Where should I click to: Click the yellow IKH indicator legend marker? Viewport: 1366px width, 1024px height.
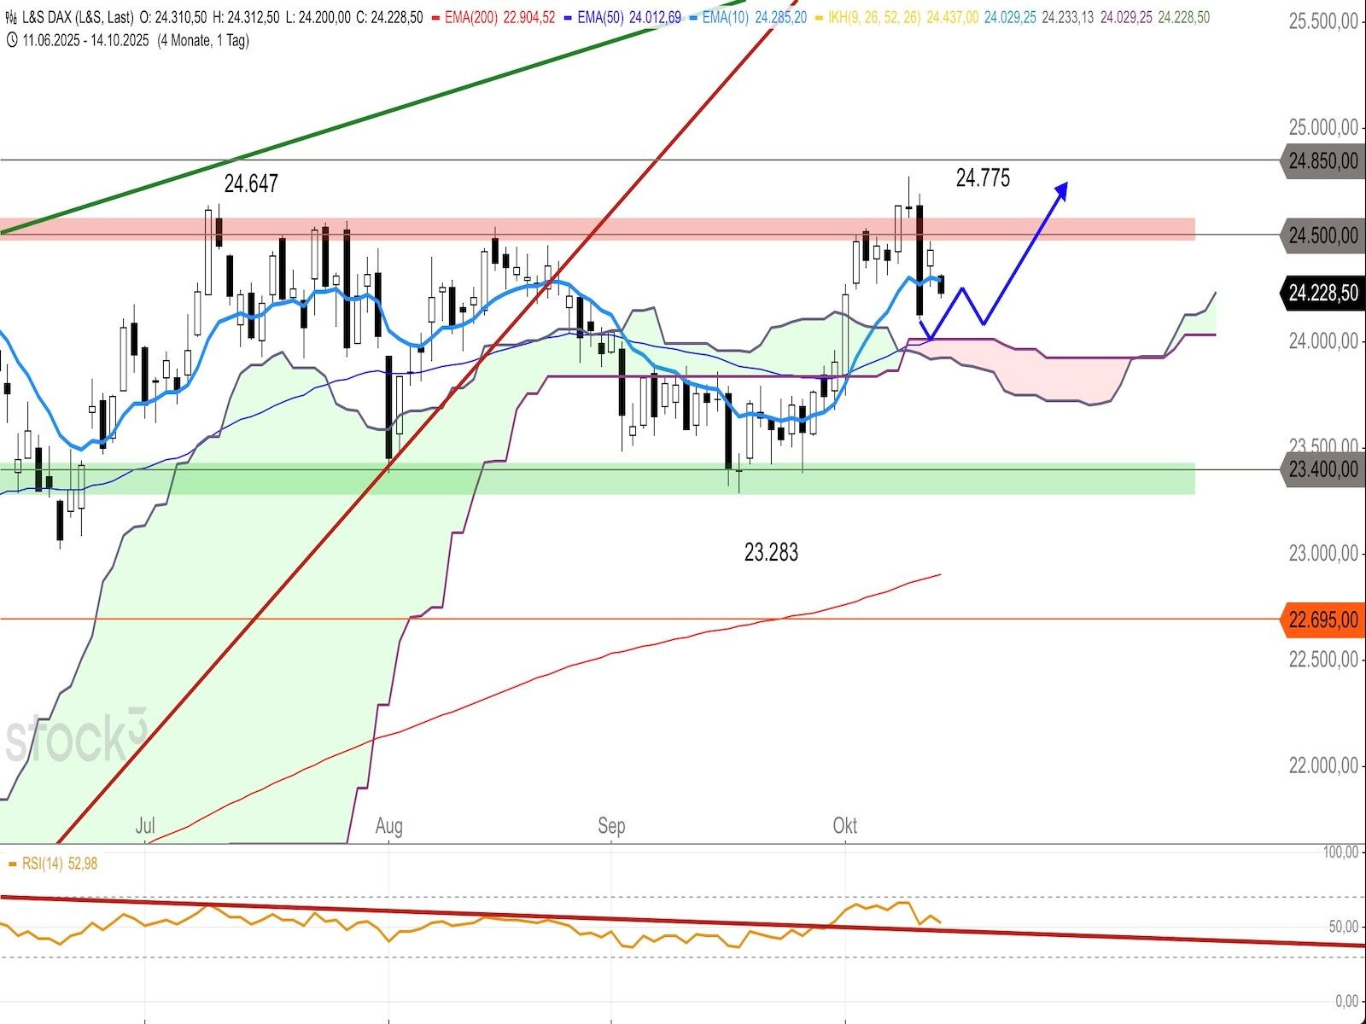[820, 17]
